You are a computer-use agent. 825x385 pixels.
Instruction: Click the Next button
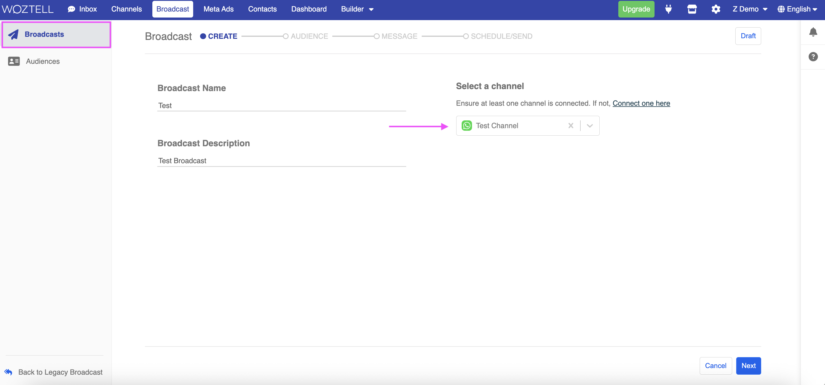749,365
